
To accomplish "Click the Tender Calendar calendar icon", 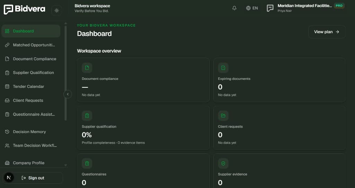I will click(x=7, y=86).
